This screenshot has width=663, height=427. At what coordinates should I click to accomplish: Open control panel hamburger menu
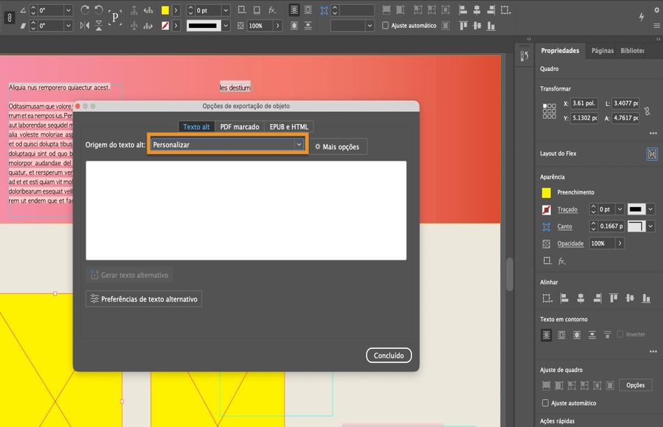pos(657,26)
